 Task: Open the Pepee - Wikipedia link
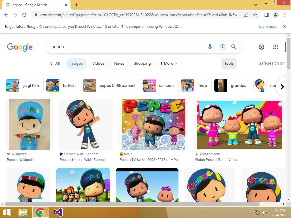click(20, 160)
